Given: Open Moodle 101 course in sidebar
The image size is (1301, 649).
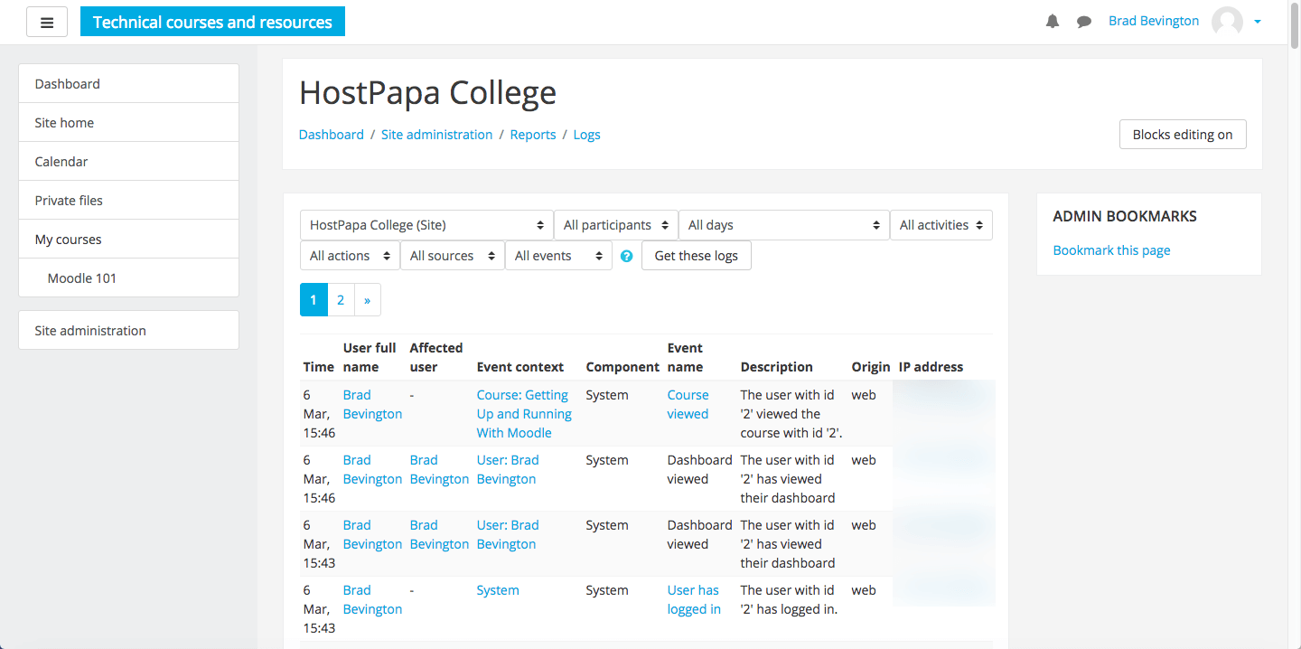Looking at the screenshot, I should coord(128,277).
